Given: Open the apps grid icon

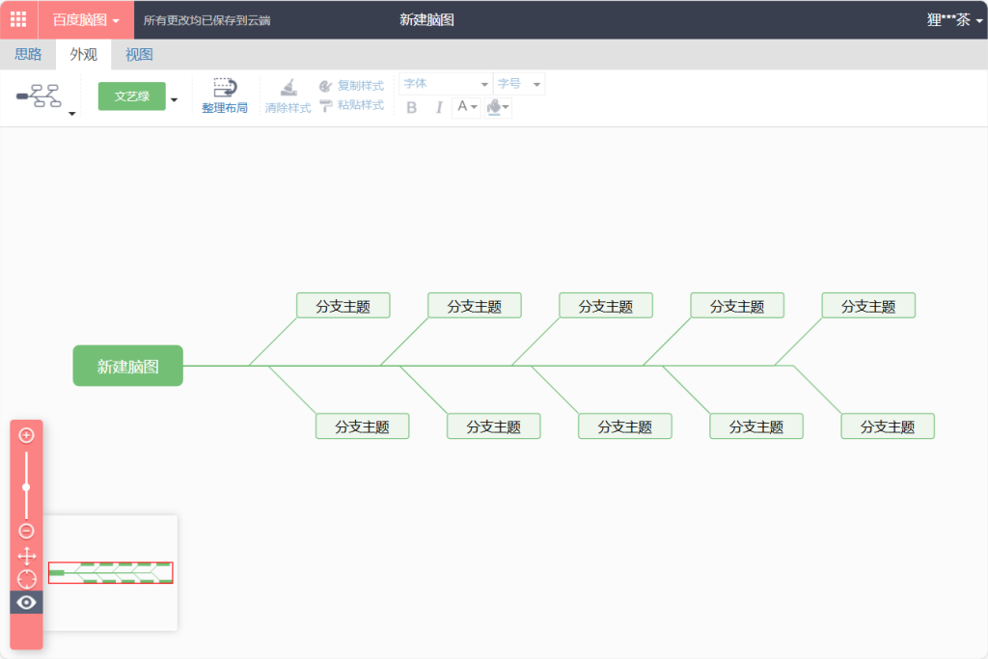Looking at the screenshot, I should pos(19,19).
